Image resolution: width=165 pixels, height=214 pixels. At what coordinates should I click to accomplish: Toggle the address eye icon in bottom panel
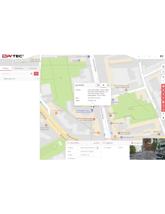(x=97, y=148)
